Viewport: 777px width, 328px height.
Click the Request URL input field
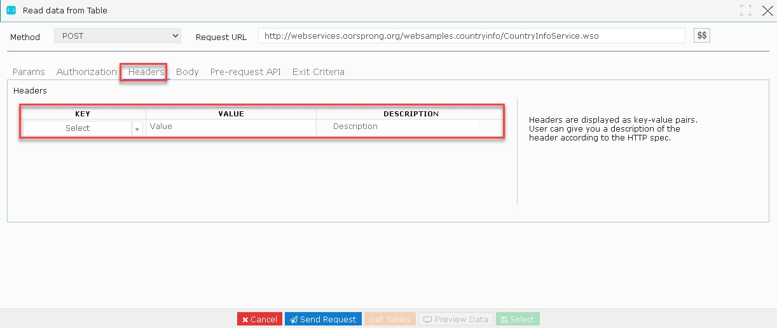(472, 36)
